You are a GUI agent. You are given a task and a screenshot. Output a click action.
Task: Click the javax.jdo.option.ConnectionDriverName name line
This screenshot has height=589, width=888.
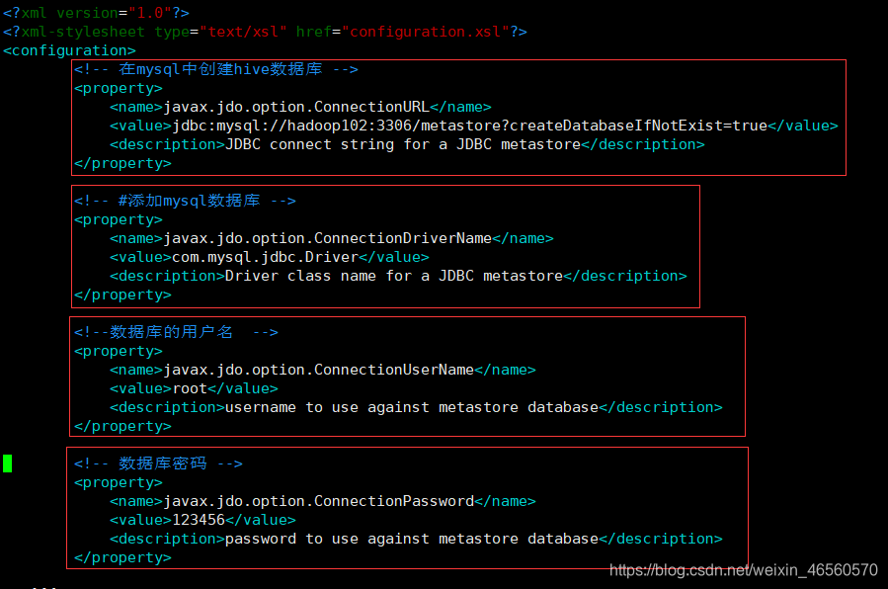[x=332, y=238]
